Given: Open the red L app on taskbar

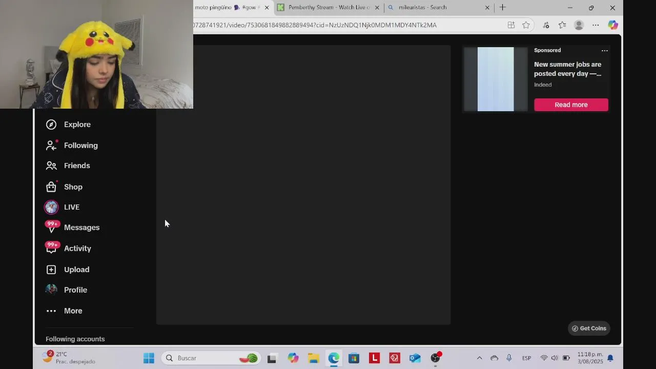Looking at the screenshot, I should coord(375,358).
